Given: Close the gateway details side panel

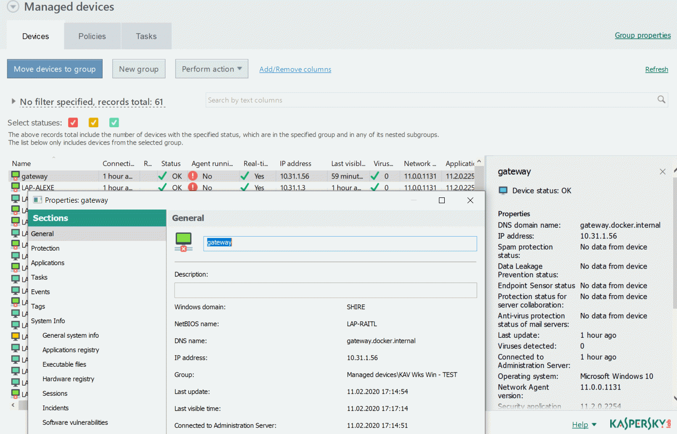Looking at the screenshot, I should point(662,172).
